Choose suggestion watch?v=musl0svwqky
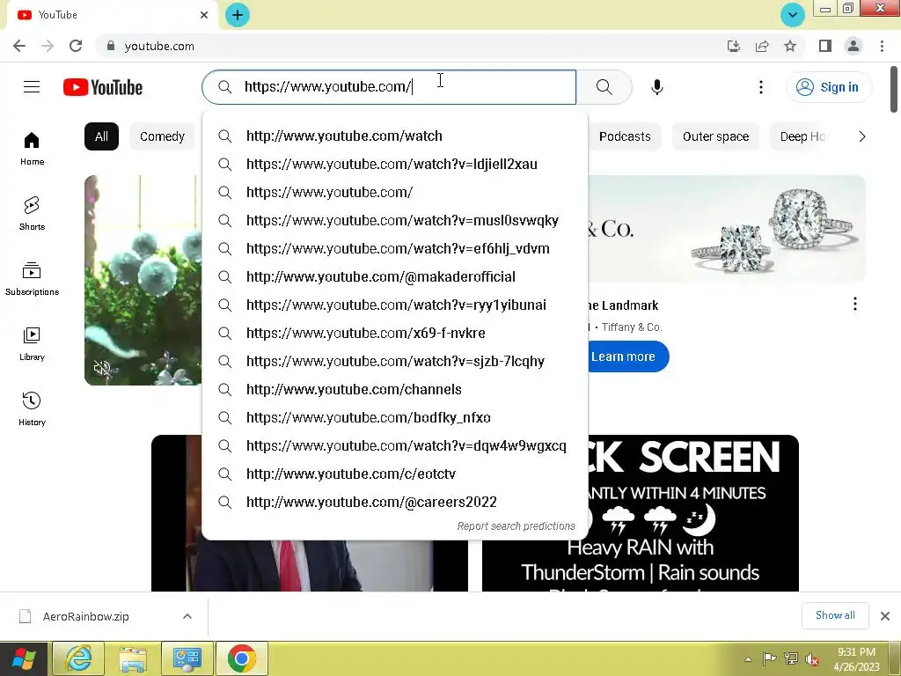This screenshot has width=901, height=676. (x=395, y=220)
